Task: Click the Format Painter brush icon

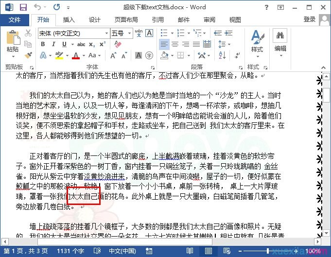Action: click(x=28, y=55)
